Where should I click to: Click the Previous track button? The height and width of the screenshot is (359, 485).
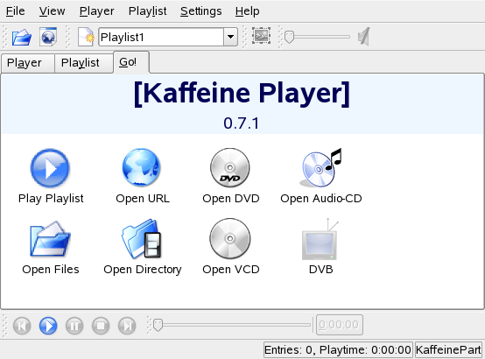click(22, 326)
